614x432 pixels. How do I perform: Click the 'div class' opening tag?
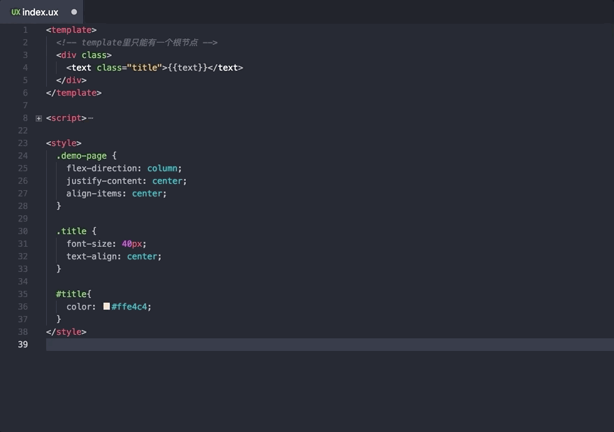(84, 55)
